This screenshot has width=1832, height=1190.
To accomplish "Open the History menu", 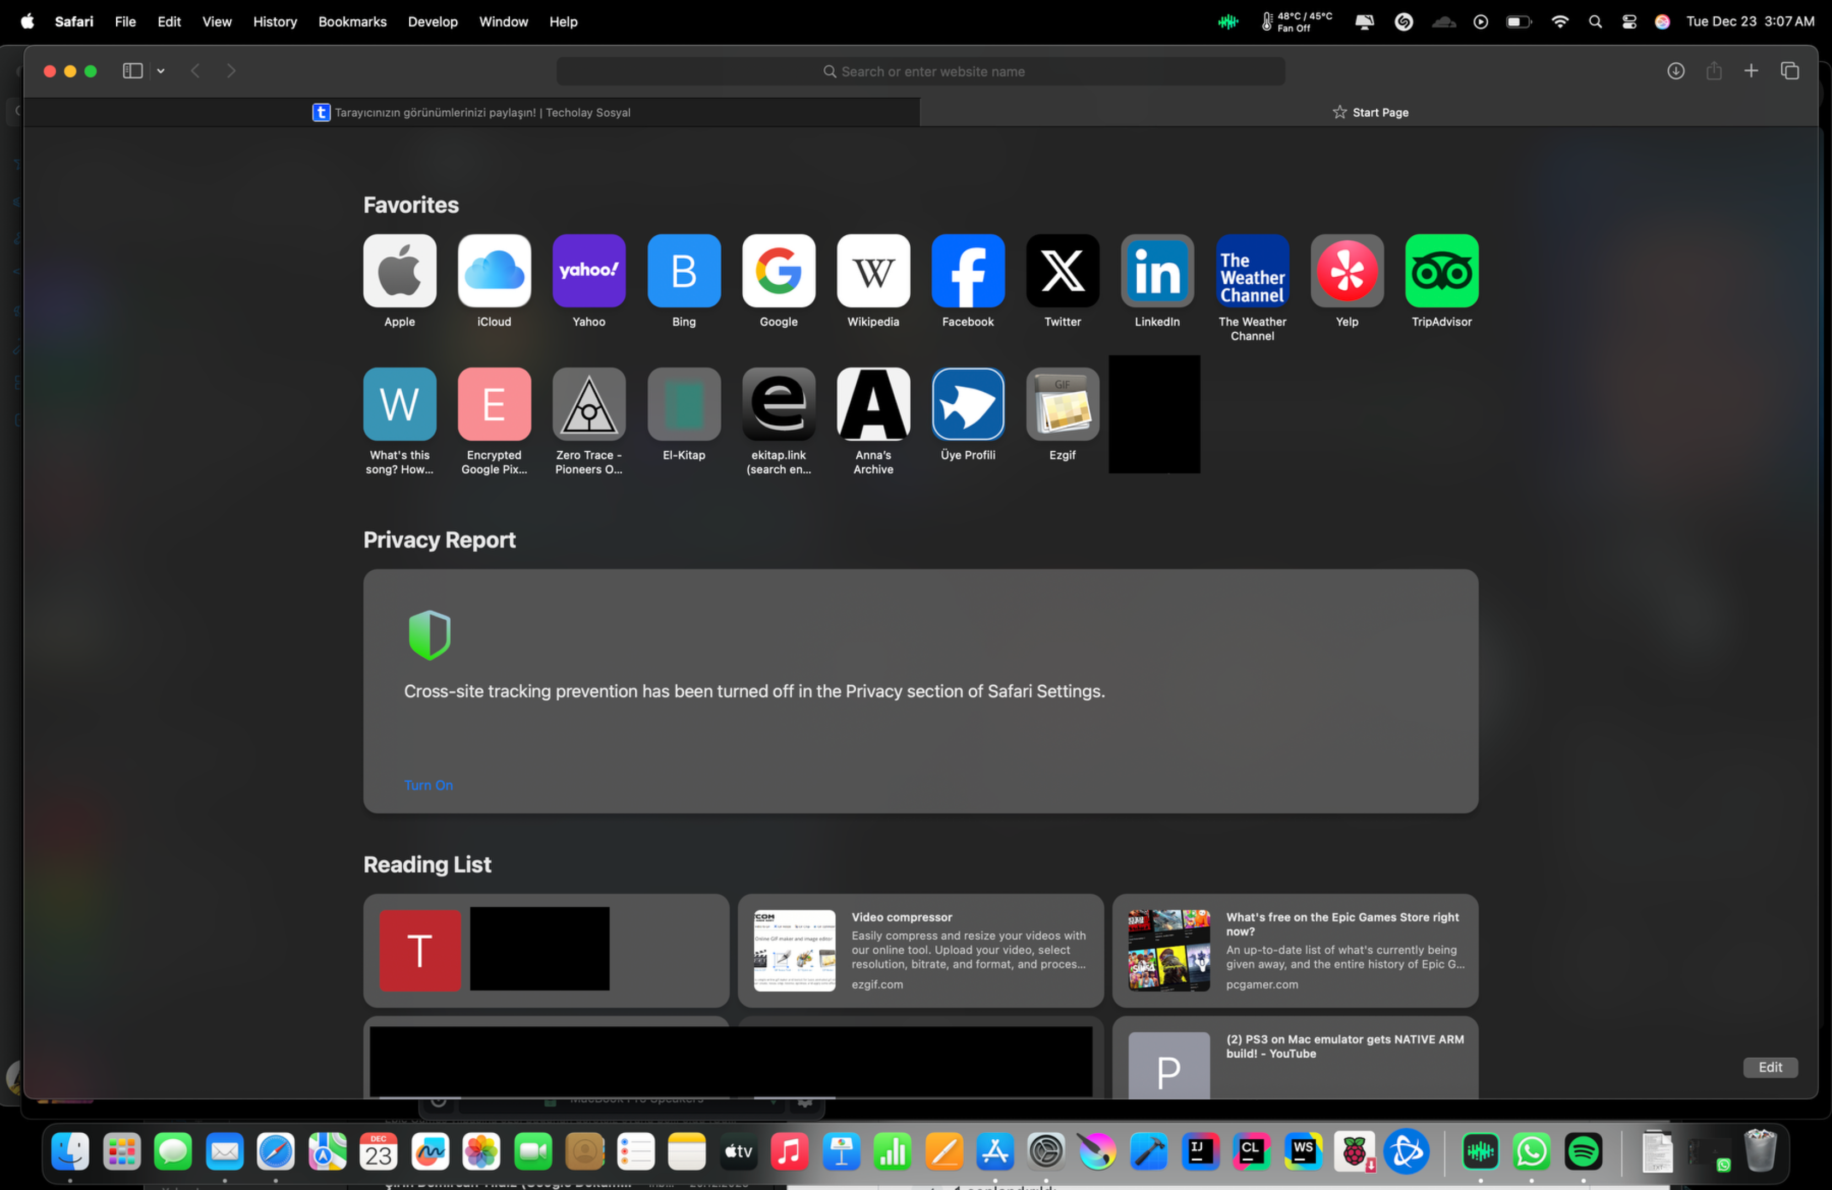I will pos(275,21).
